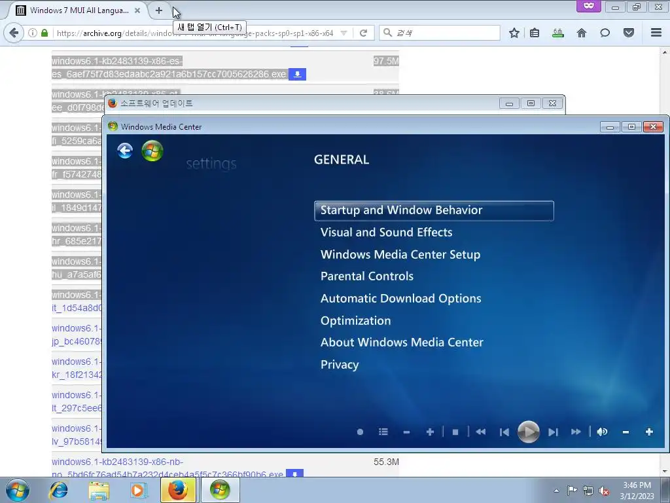The image size is (670, 503).
Task: Open the lv_97b581 language pack link
Action: [77, 435]
